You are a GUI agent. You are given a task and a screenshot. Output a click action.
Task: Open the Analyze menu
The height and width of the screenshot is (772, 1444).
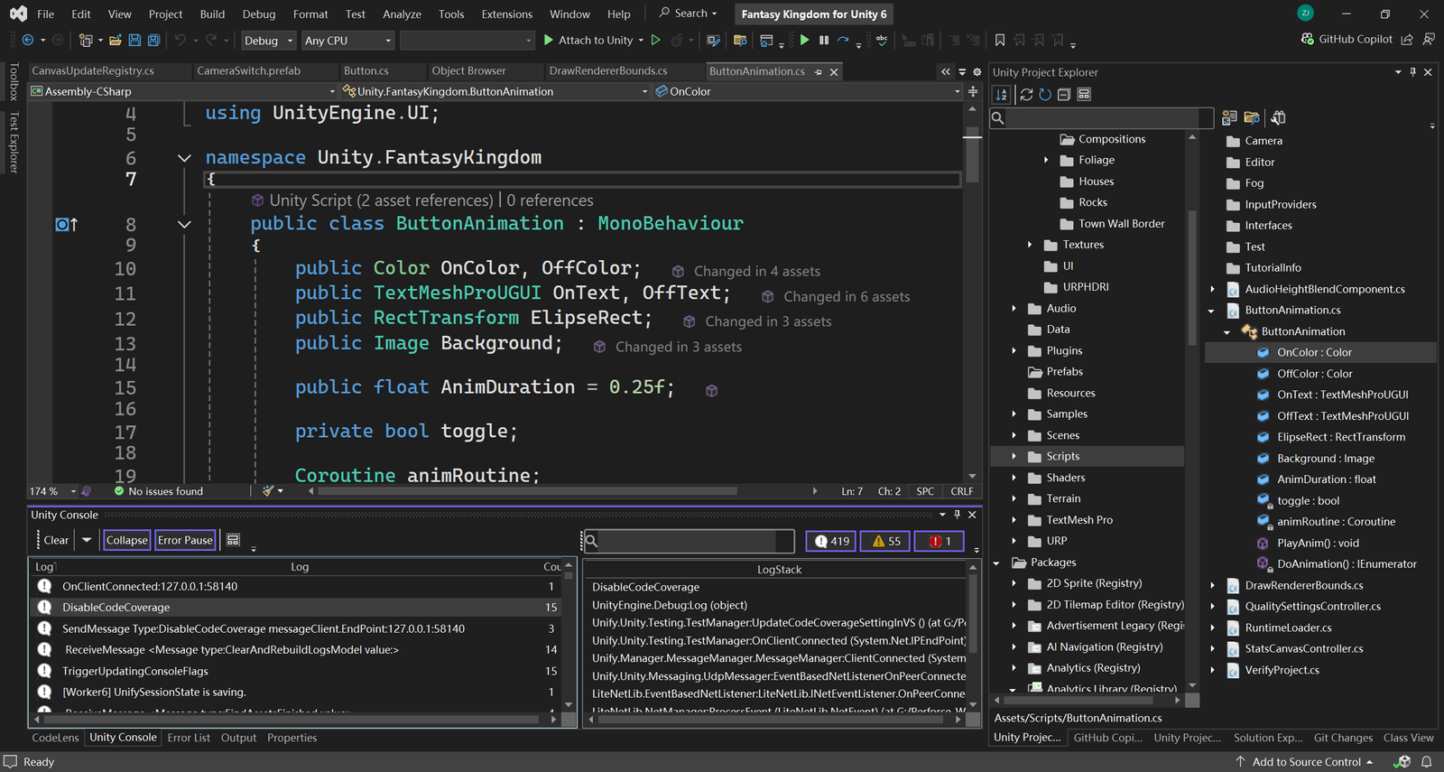coord(402,14)
